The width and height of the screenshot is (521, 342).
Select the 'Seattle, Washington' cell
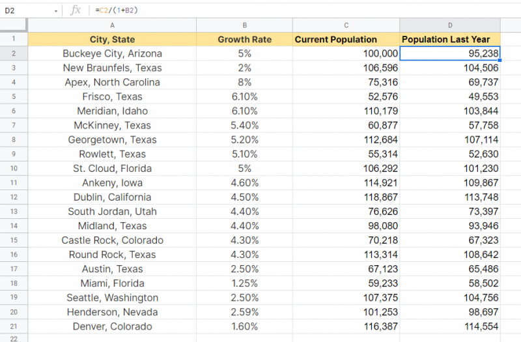tap(112, 298)
